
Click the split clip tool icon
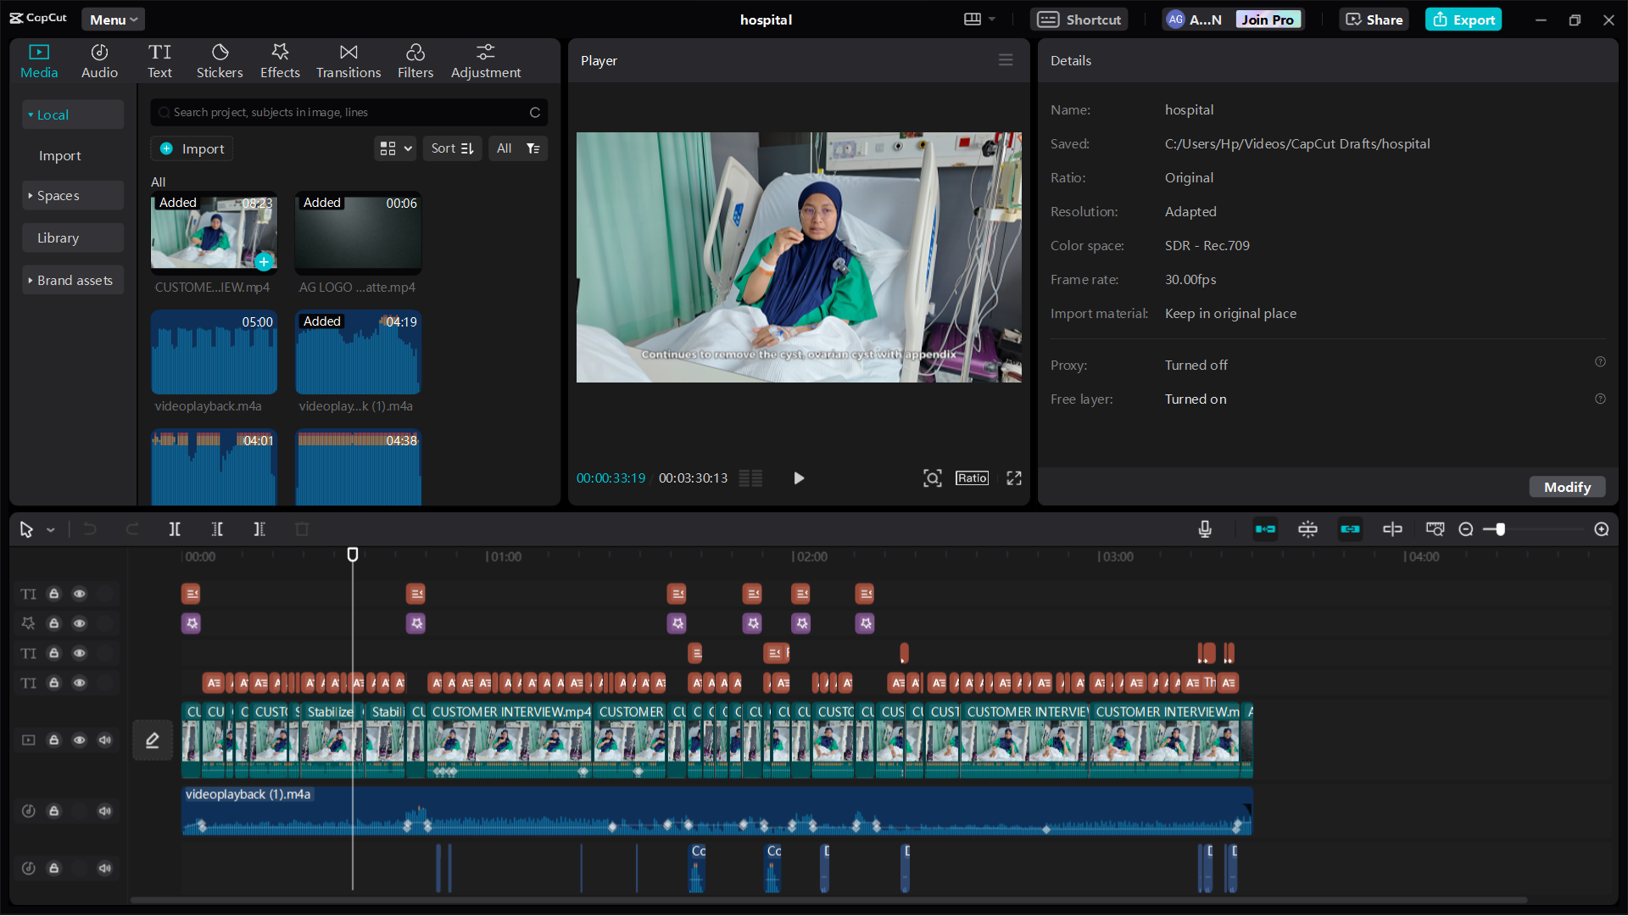coord(175,529)
